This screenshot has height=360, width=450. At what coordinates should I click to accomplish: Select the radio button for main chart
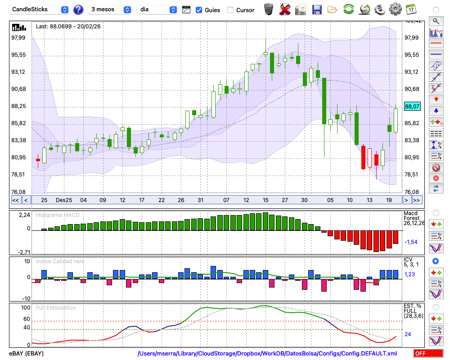(436, 10)
